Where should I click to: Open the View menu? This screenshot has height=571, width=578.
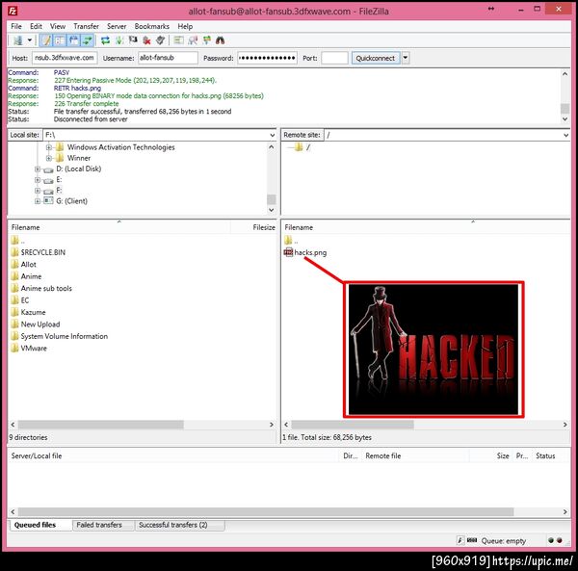(58, 26)
